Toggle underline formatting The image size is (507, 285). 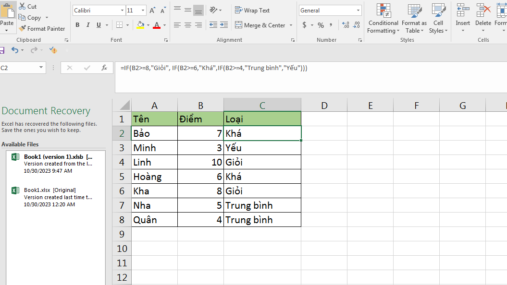click(x=98, y=24)
